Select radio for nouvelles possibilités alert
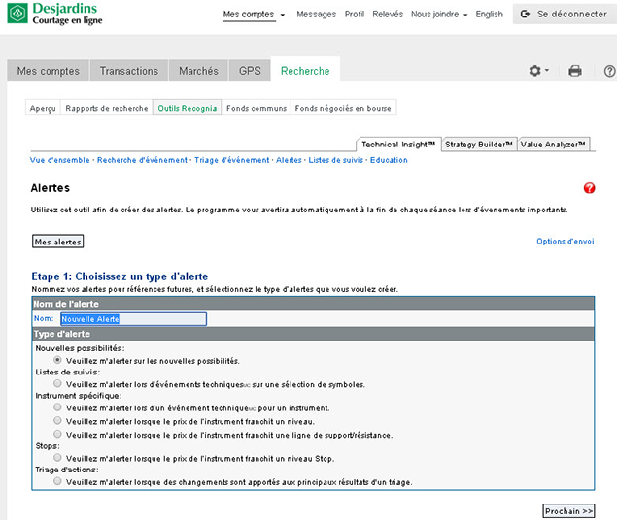Viewport: 617px width, 520px height. [57, 360]
